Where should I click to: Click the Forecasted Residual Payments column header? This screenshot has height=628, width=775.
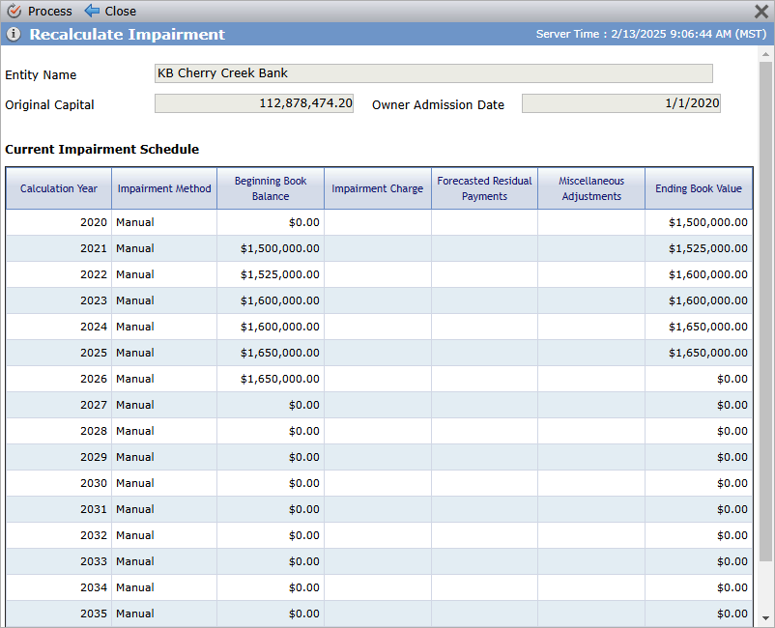click(x=484, y=188)
